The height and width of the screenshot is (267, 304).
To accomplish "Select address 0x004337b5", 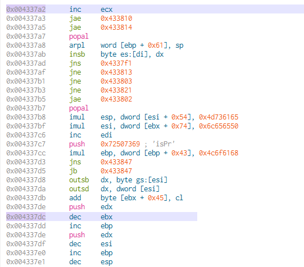I will pyautogui.click(x=26, y=99).
